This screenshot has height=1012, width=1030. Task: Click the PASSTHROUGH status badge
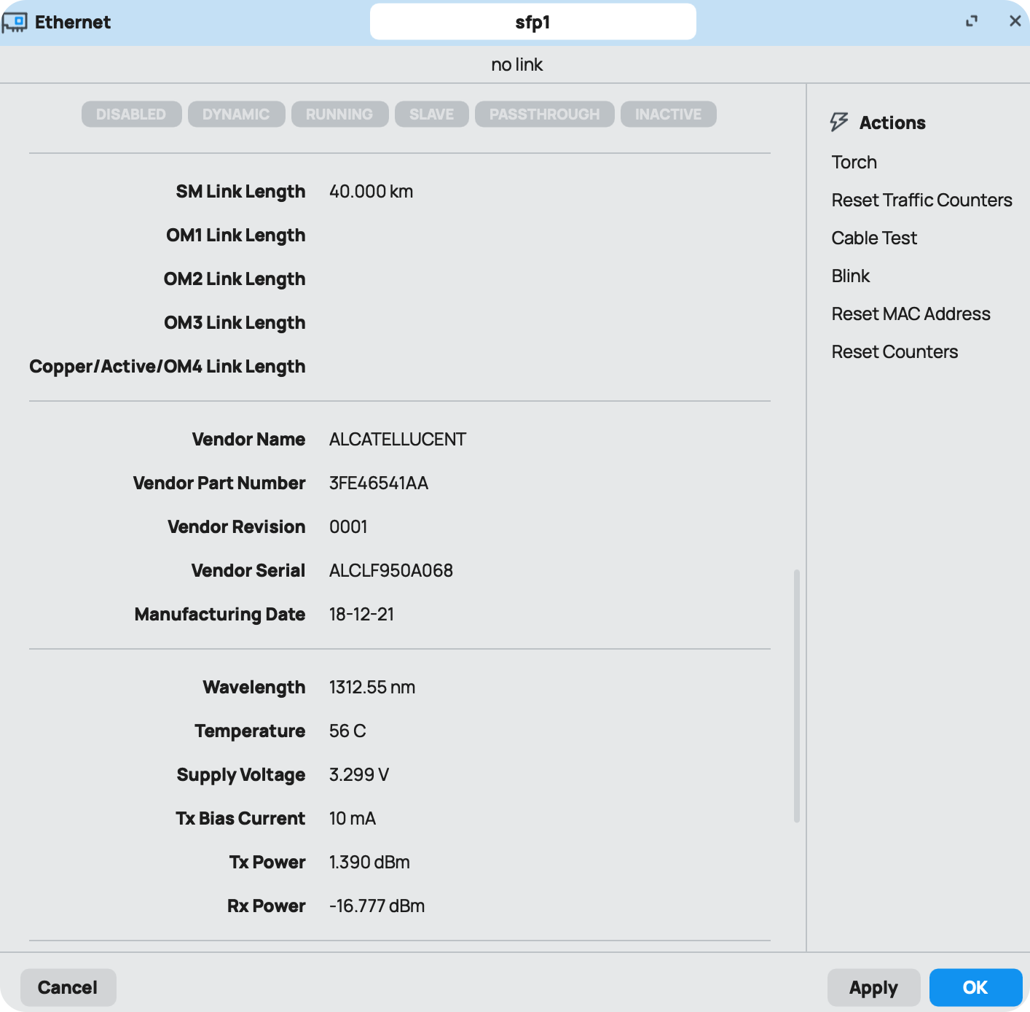(x=544, y=114)
